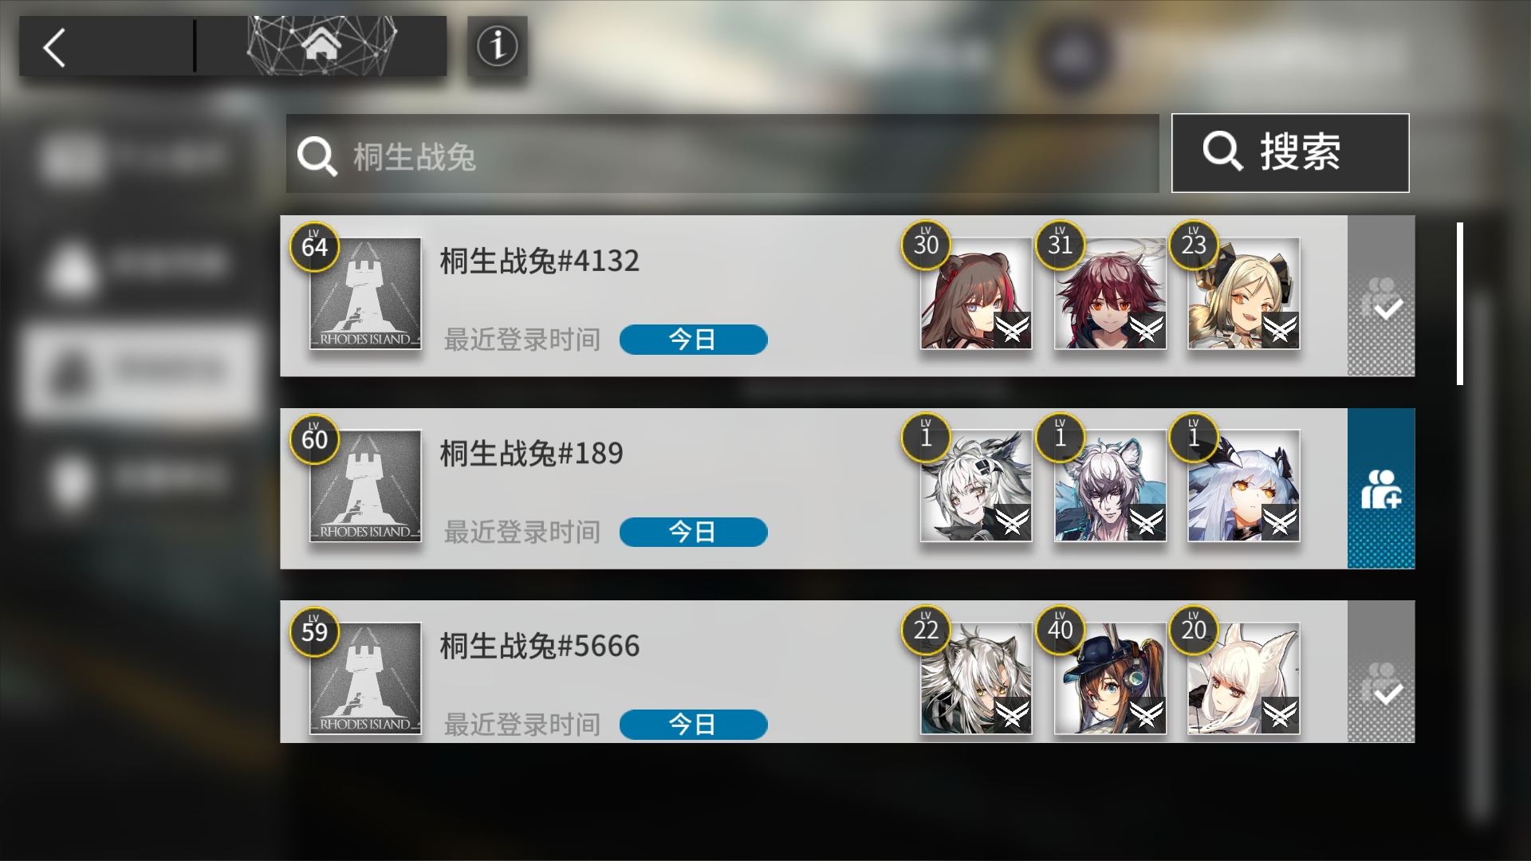Open the home navigation icon
Viewport: 1531px width, 861px height.
tap(321, 45)
